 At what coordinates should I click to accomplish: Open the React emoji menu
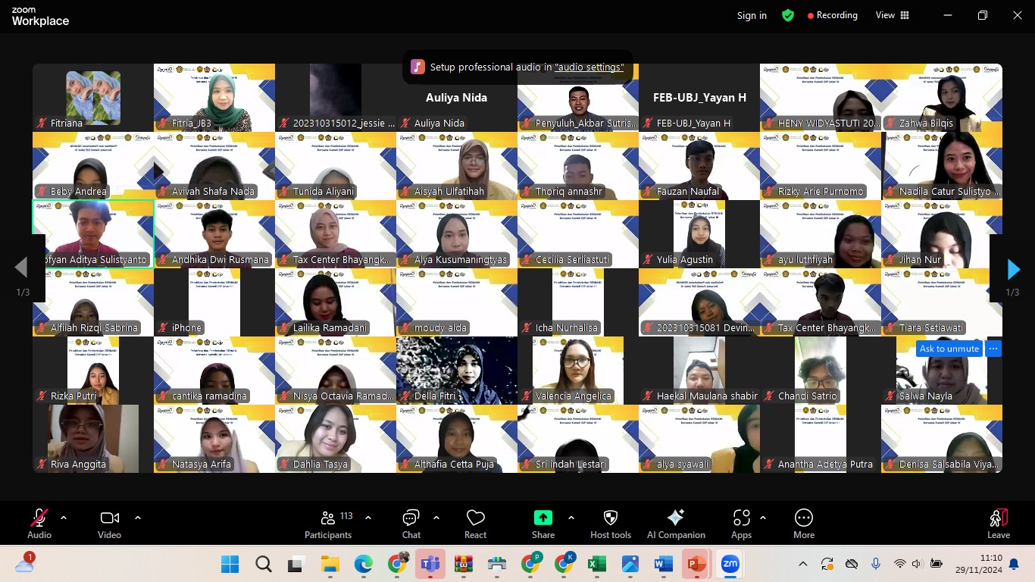(x=475, y=518)
